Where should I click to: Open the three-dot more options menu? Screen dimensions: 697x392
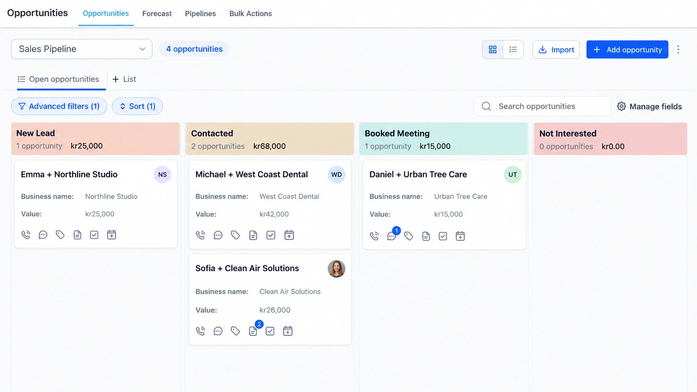678,50
